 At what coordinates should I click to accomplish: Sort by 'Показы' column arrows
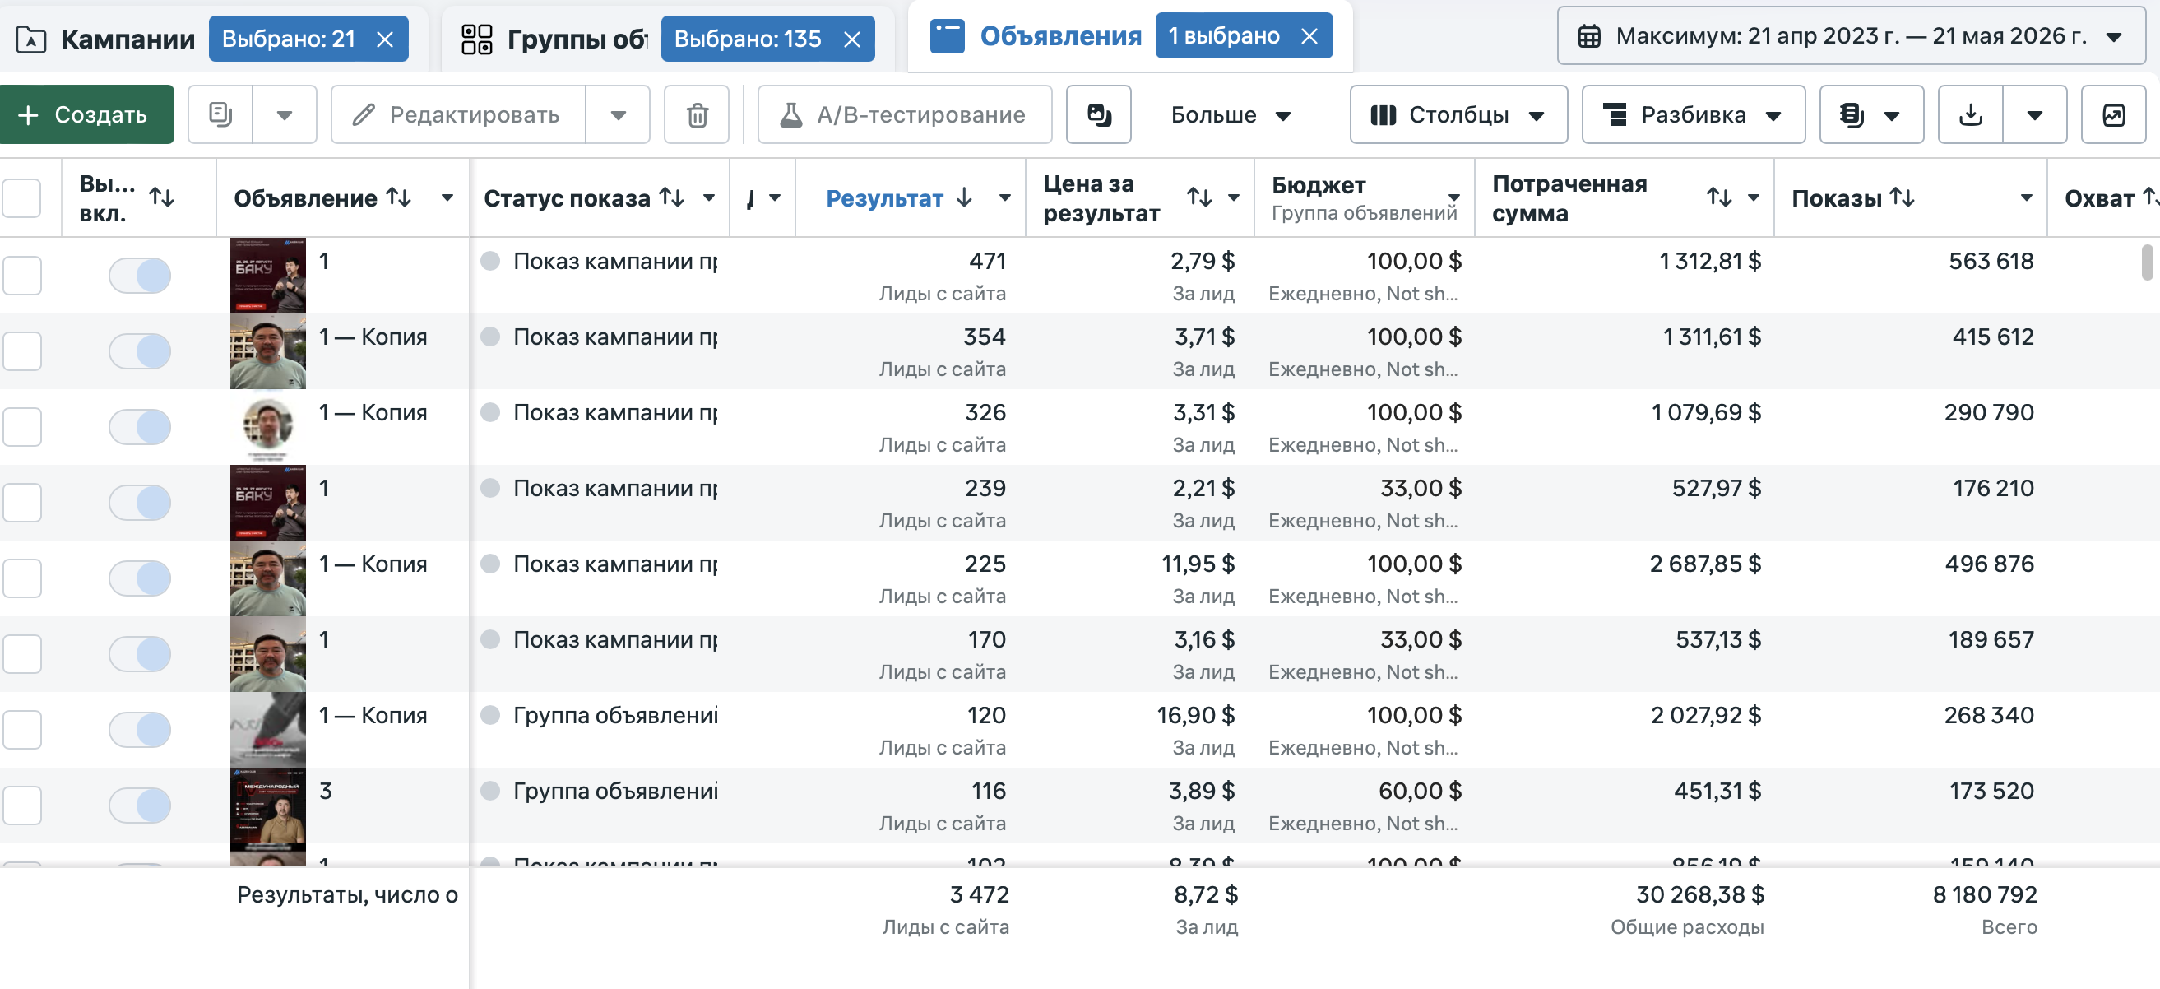point(1903,197)
